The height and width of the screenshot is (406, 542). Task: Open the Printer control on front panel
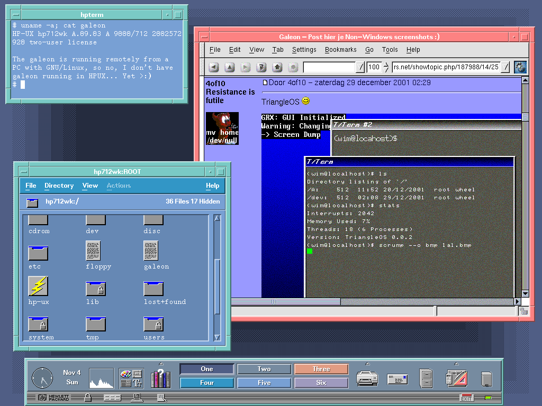coord(367,378)
